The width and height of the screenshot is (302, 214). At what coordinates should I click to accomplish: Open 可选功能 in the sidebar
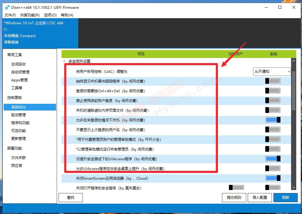[x=18, y=131]
